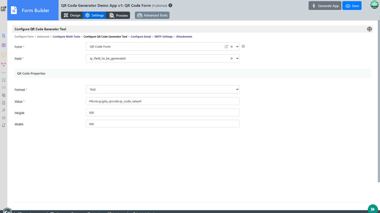Clear the qr_field_to_be_generated Field selection
The width and height of the screenshot is (380, 213).
232,59
